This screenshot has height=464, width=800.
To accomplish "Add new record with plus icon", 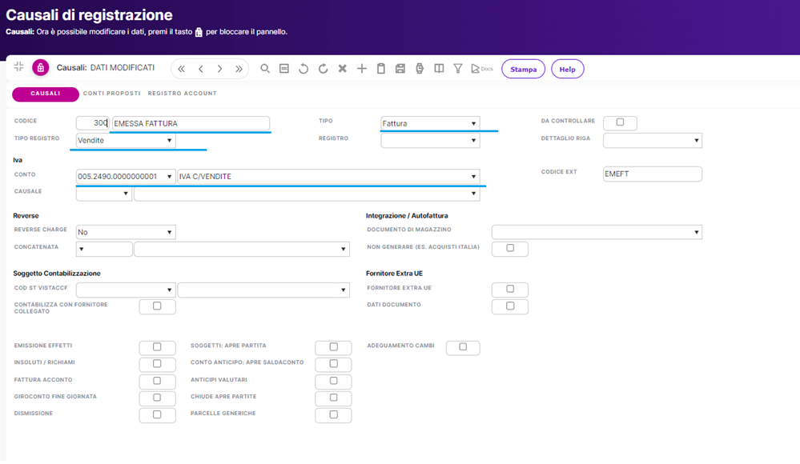I will pyautogui.click(x=362, y=68).
